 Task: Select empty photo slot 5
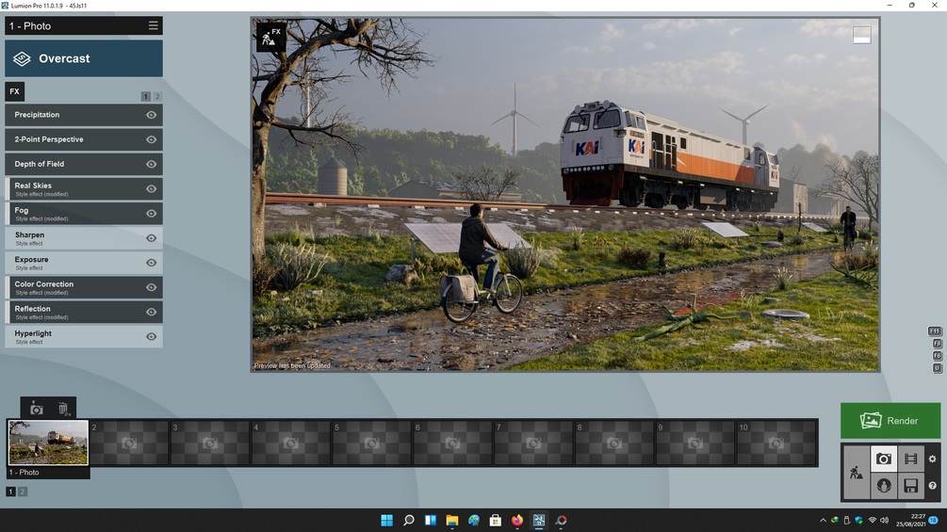coord(372,443)
